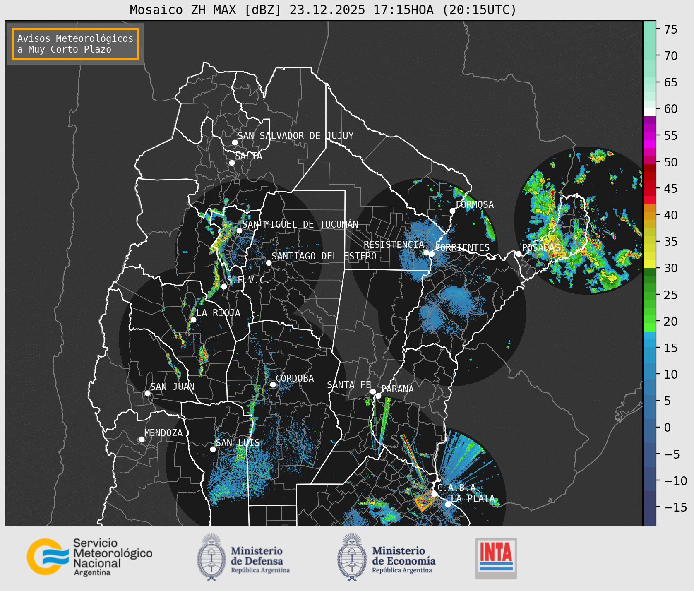Click the Formosa city marker

pyautogui.click(x=453, y=211)
